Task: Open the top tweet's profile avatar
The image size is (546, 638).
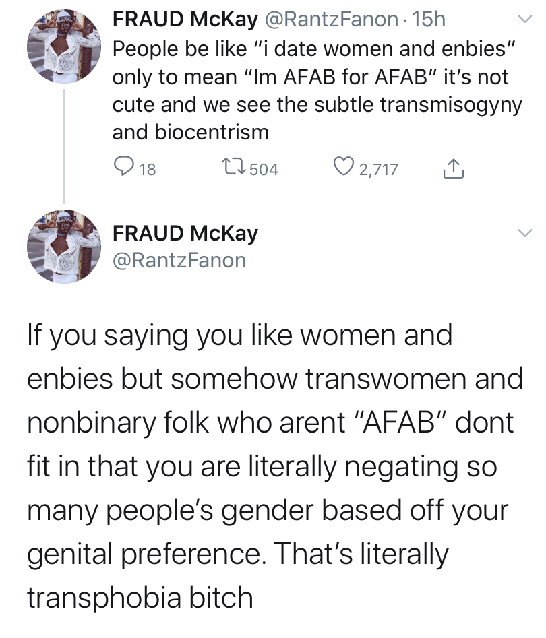Action: (63, 46)
